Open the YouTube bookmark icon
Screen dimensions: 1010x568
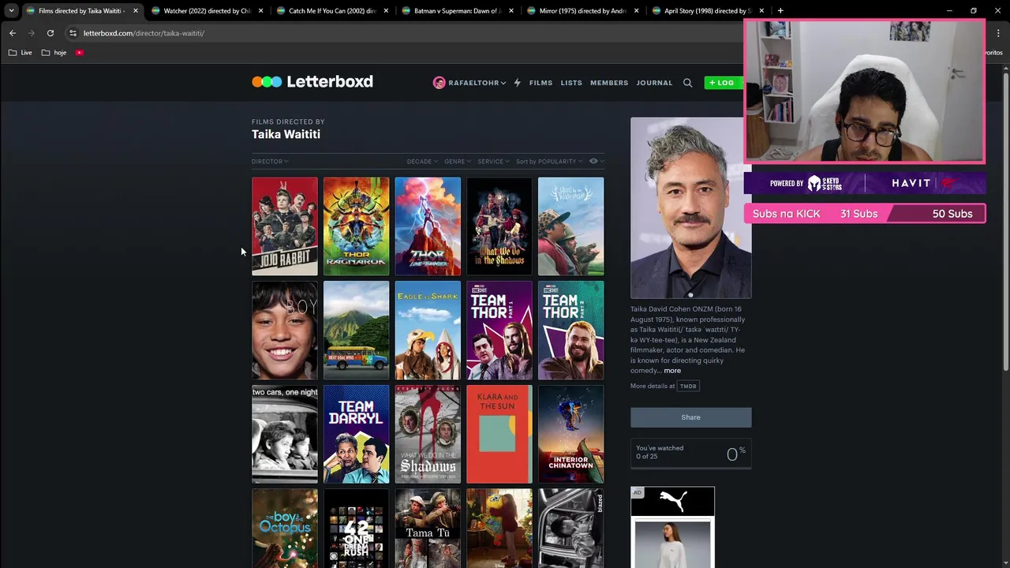[x=80, y=53]
